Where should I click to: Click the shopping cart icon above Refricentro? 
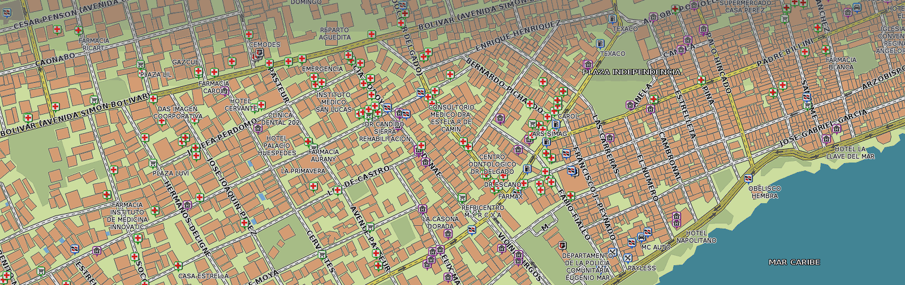[462, 198]
